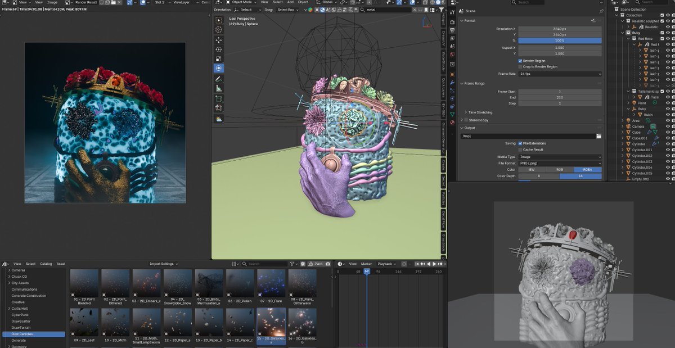Open the Add menu in 3D viewport

coord(290,2)
